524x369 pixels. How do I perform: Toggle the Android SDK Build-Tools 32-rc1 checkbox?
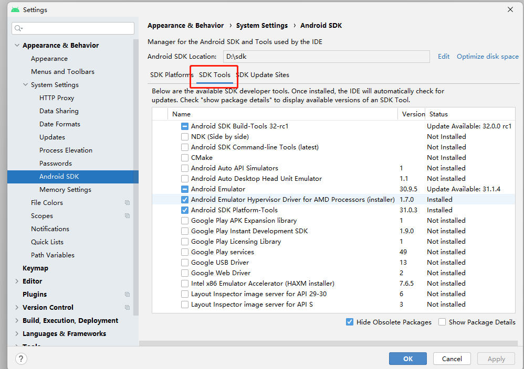click(x=184, y=126)
